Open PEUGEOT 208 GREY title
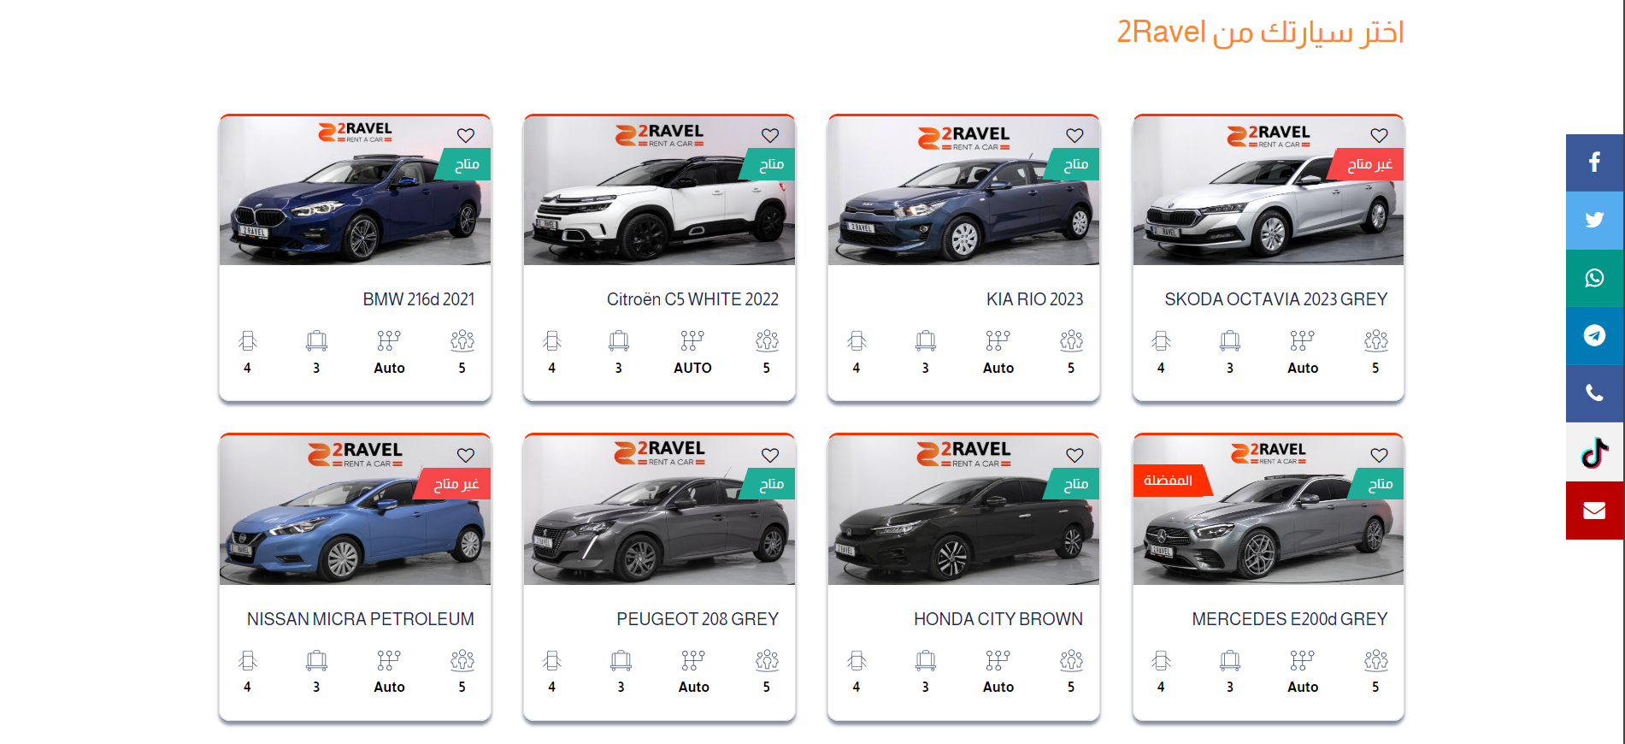 pos(698,619)
